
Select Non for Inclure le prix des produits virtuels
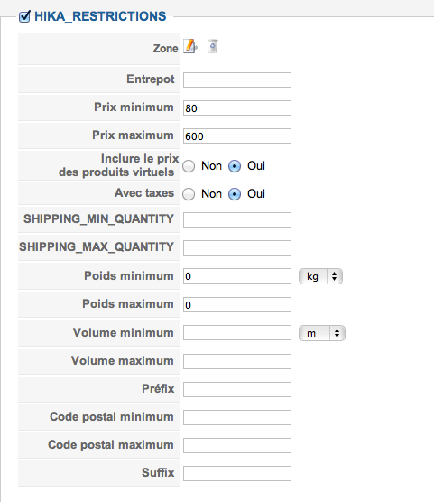pyautogui.click(x=189, y=166)
